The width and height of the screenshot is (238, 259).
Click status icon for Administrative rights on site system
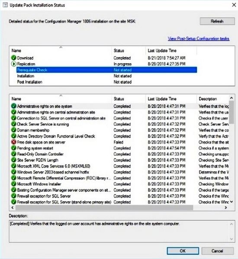(x=13, y=106)
